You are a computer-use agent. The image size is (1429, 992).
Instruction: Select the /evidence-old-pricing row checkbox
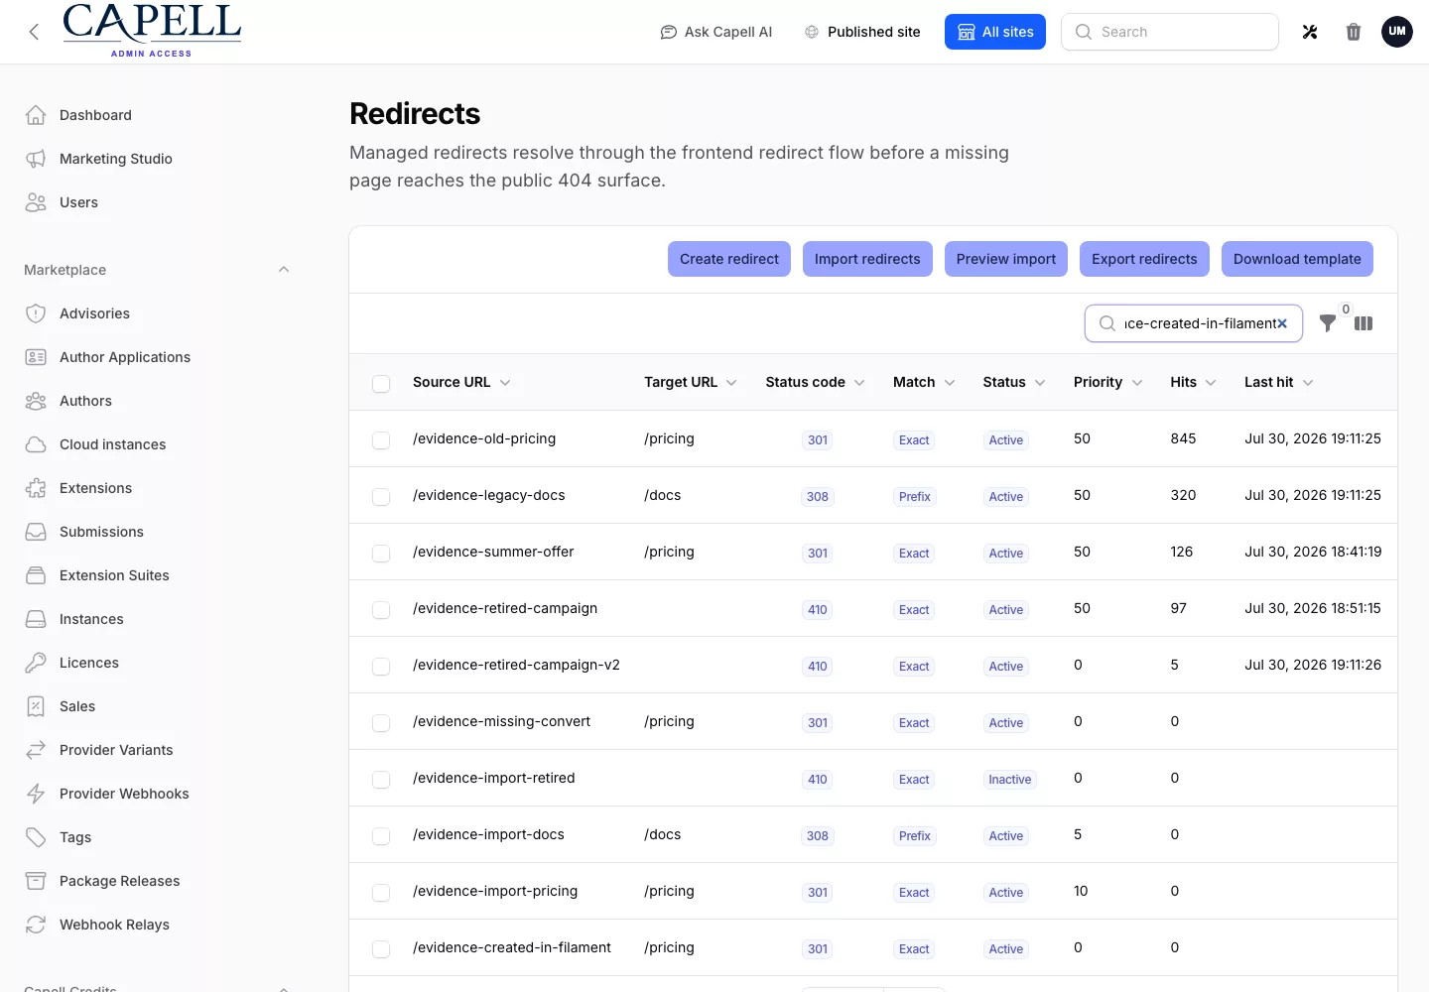tap(381, 439)
